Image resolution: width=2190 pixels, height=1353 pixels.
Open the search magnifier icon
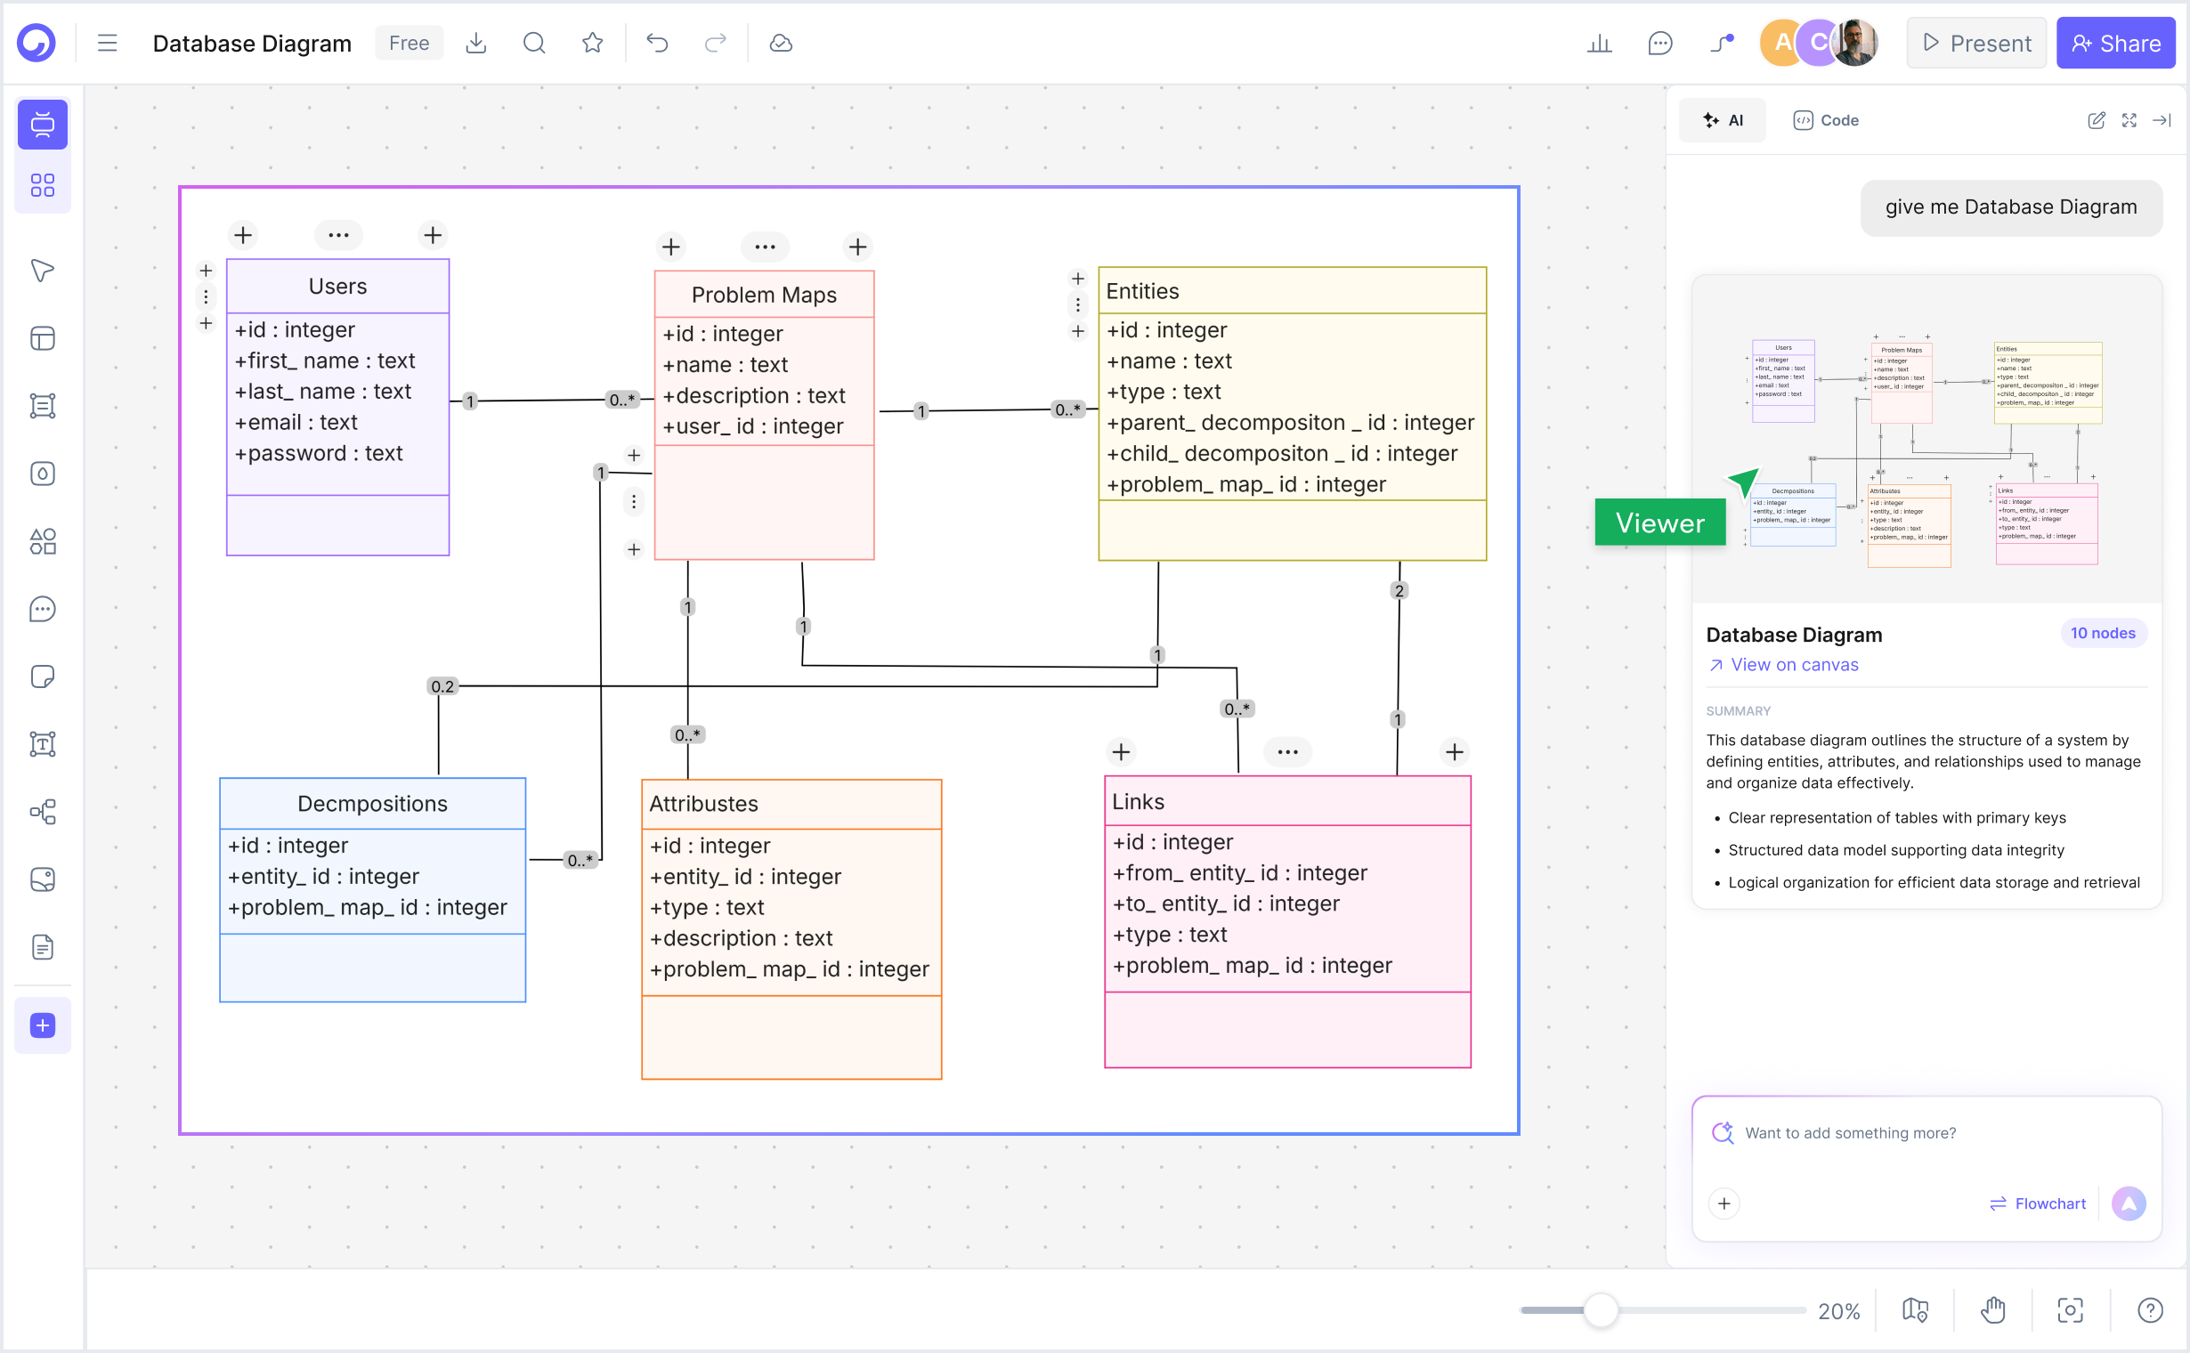tap(534, 43)
